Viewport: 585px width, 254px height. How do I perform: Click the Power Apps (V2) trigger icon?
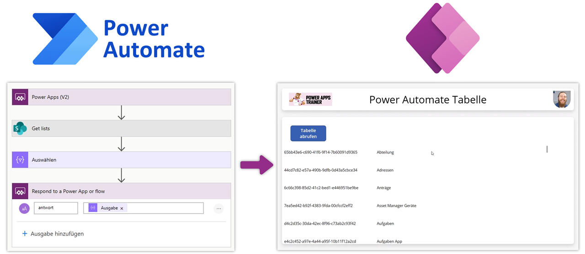click(20, 97)
